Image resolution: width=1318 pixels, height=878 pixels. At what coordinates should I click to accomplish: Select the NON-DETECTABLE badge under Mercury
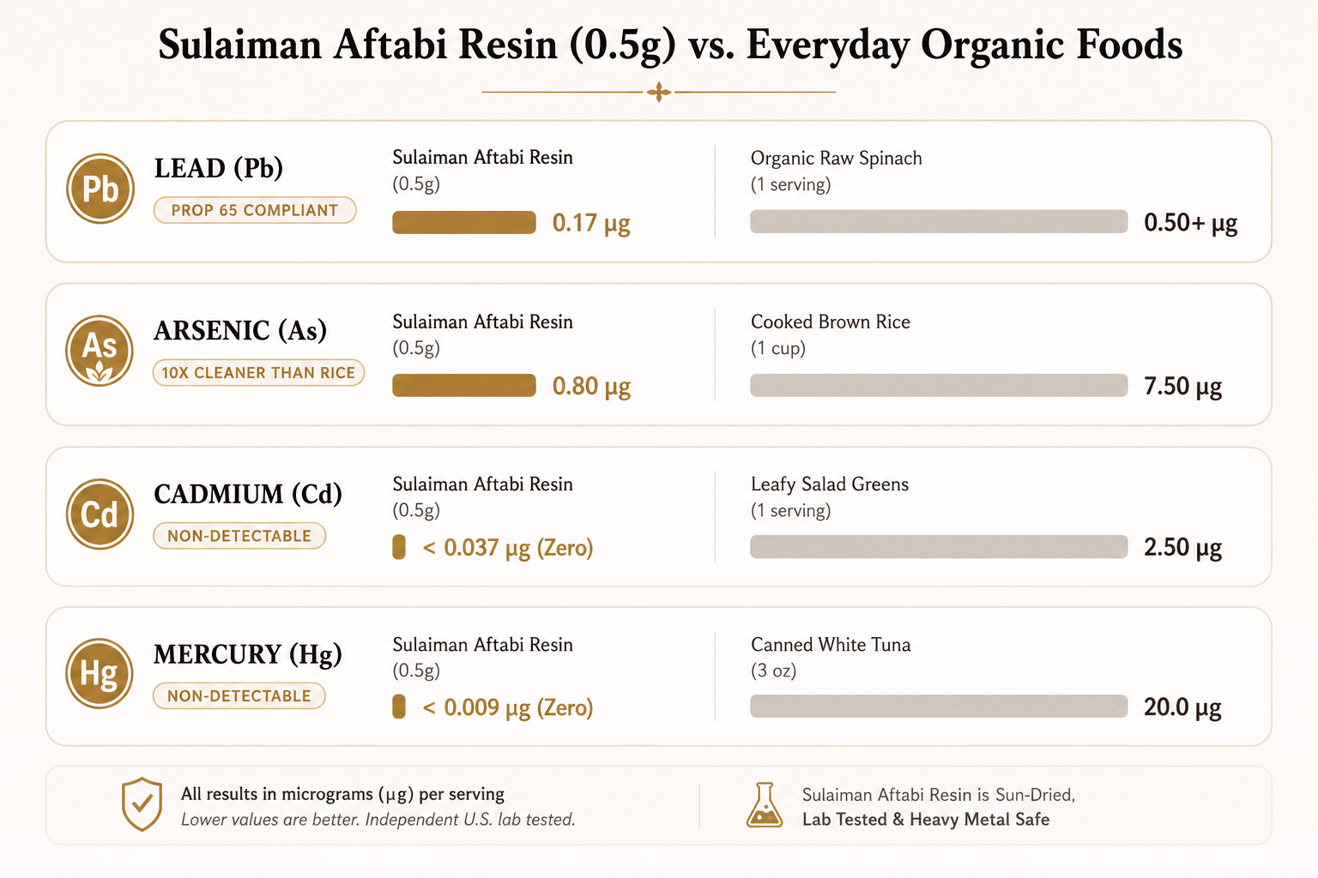239,695
